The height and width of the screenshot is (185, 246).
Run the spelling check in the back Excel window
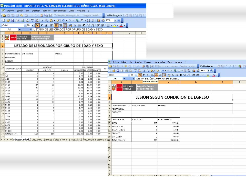click(x=33, y=21)
